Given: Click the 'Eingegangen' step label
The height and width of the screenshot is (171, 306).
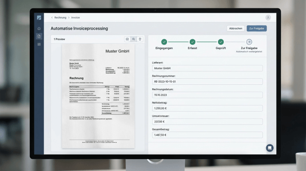Looking at the screenshot, I should pyautogui.click(x=164, y=48).
